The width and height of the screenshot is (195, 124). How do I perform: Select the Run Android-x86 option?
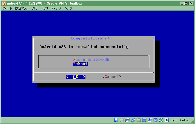(91, 59)
